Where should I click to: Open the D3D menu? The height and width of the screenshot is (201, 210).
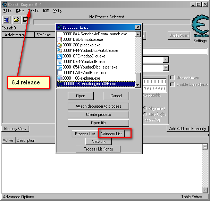click(x=46, y=11)
